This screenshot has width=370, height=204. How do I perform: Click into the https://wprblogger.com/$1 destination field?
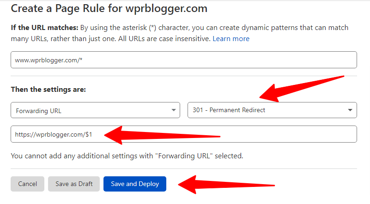tap(184, 134)
